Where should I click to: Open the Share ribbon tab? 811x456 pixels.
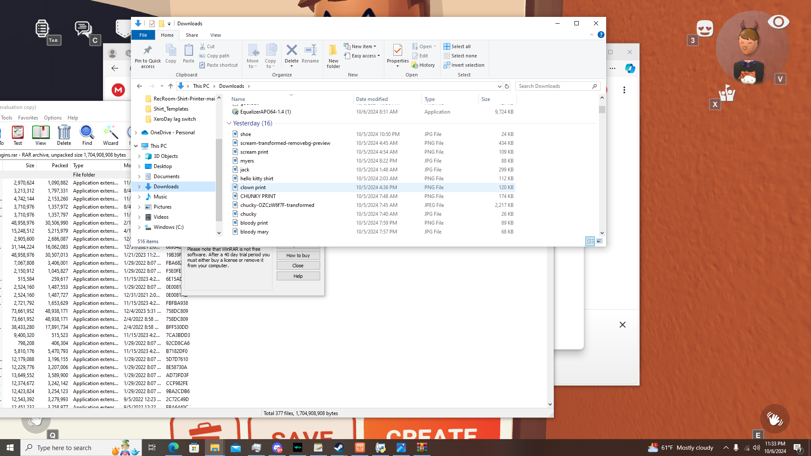(192, 35)
